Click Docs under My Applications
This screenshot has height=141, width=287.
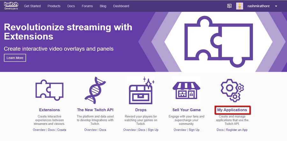(220, 130)
